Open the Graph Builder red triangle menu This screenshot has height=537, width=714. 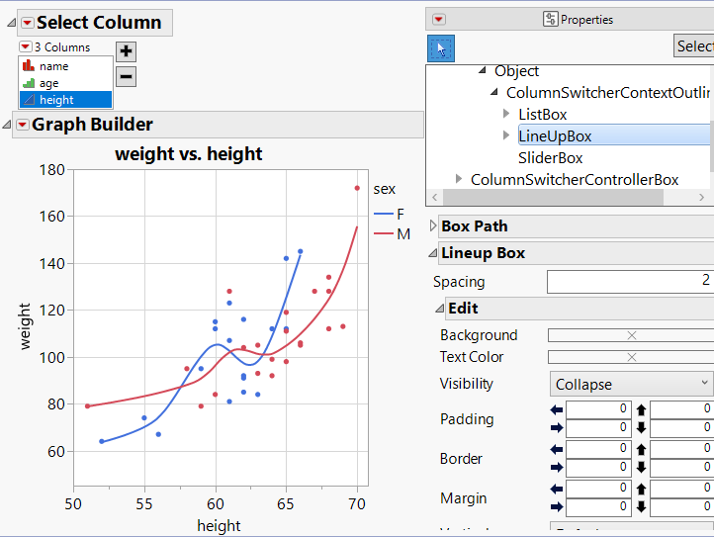coord(22,125)
